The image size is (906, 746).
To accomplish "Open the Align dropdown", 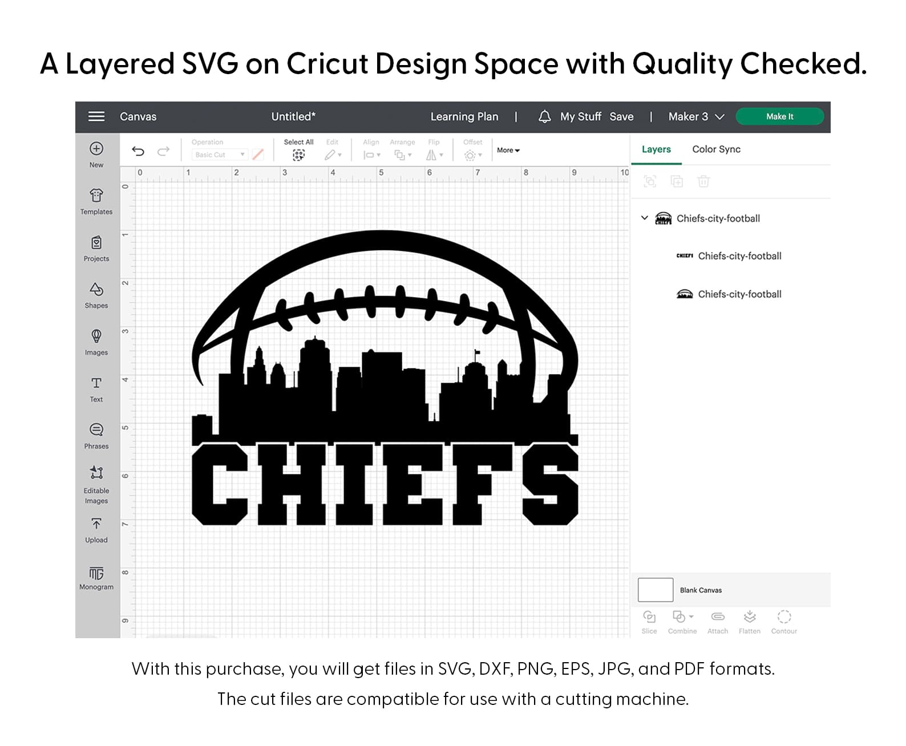I will tap(372, 155).
